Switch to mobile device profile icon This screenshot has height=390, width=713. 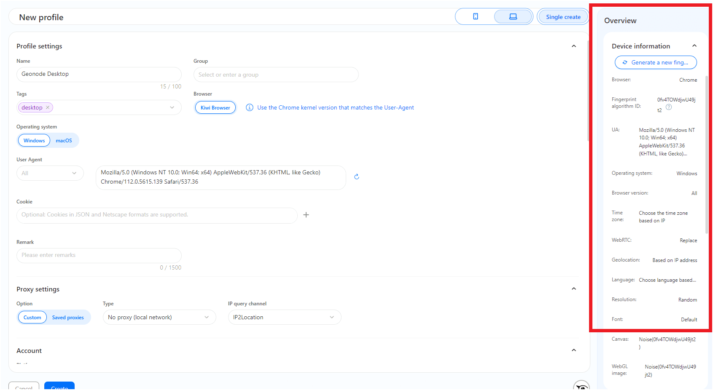475,17
